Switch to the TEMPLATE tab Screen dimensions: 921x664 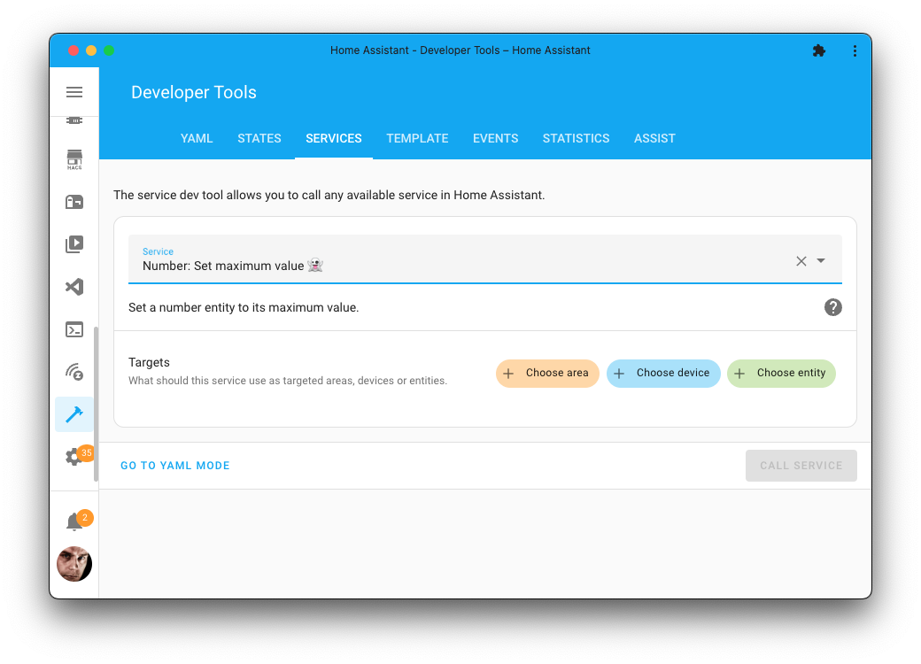tap(417, 138)
